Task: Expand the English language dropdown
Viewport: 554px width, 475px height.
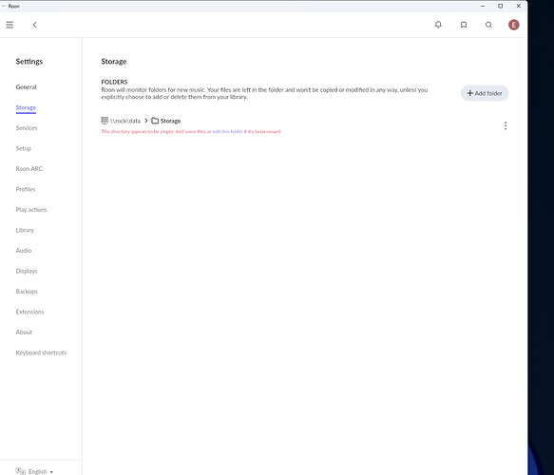Action: click(x=34, y=471)
